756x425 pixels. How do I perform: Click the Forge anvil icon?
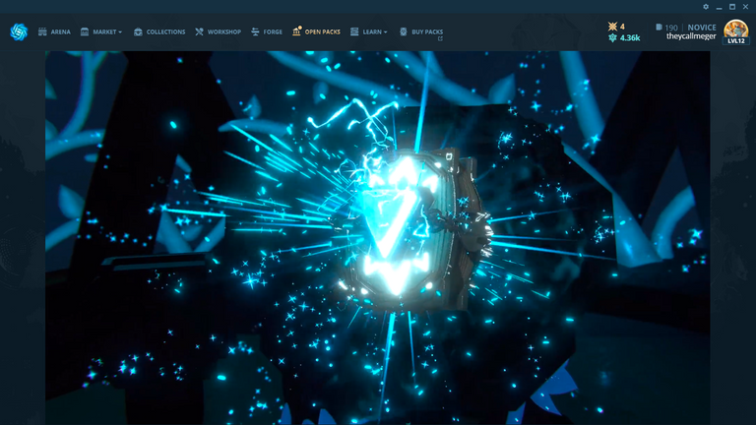[255, 31]
